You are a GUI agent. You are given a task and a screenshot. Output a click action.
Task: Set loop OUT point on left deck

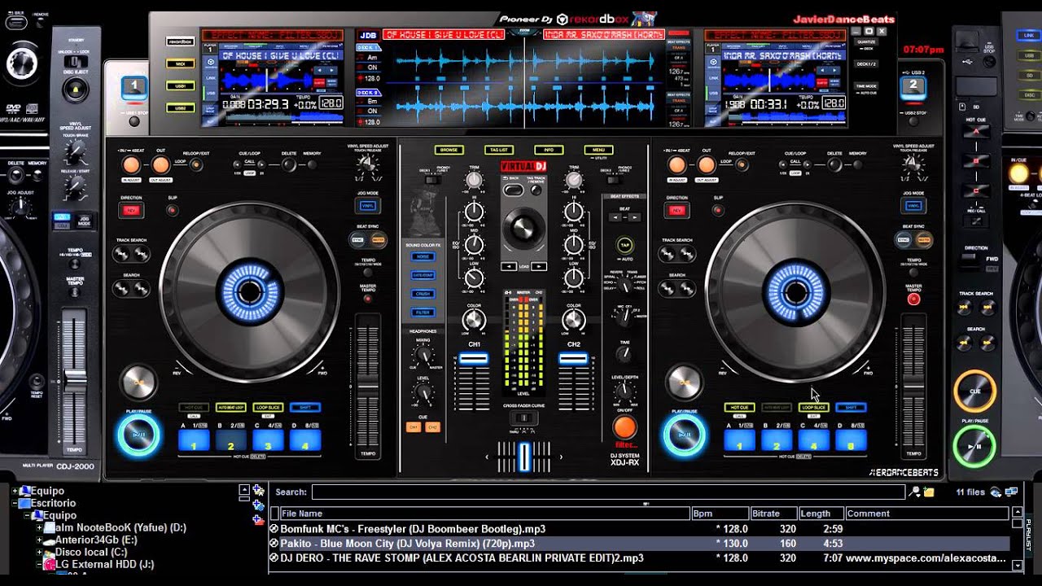coord(160,165)
